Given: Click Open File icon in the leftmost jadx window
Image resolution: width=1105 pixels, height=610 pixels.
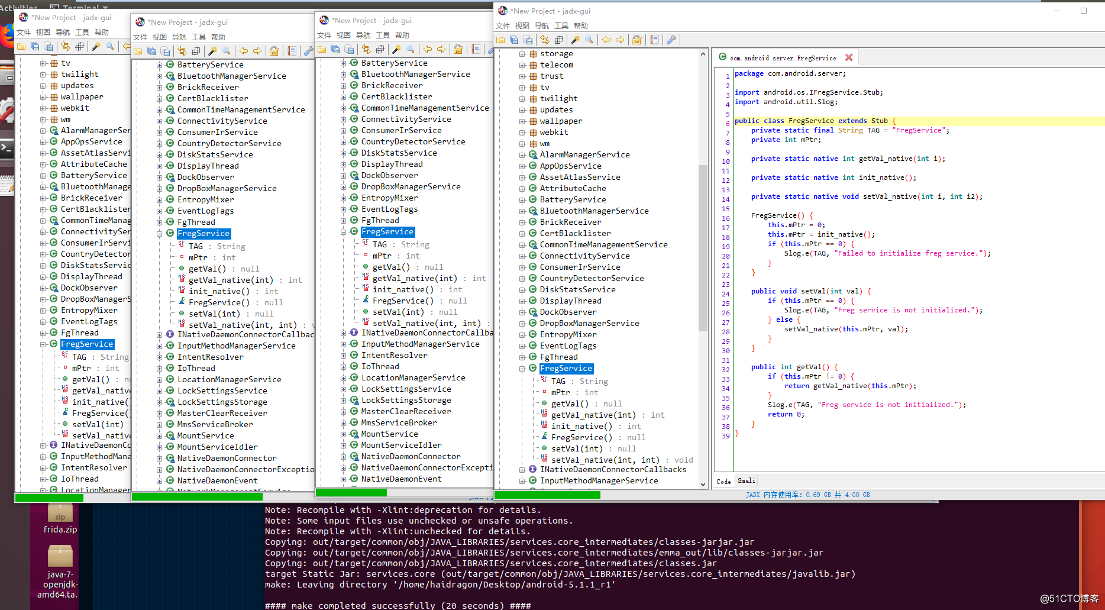Looking at the screenshot, I should (x=21, y=46).
